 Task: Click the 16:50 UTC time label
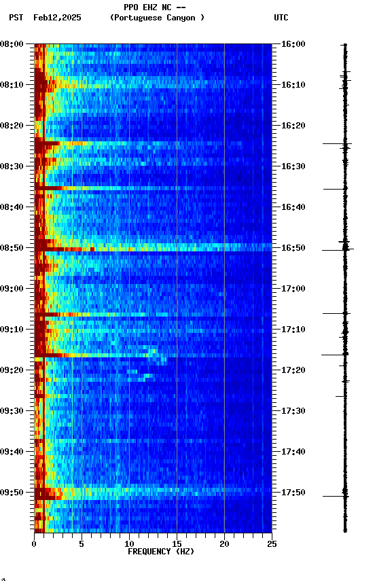click(293, 248)
